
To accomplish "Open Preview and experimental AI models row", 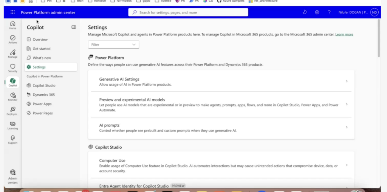I will point(221,104).
